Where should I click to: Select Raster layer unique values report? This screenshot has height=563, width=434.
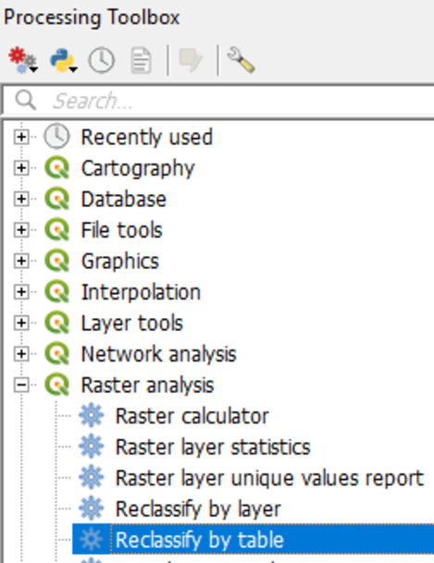pyautogui.click(x=269, y=479)
